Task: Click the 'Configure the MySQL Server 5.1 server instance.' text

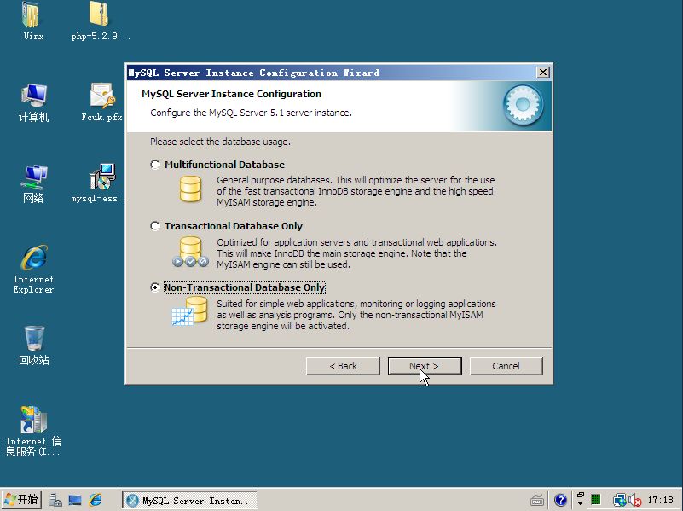Action: pyautogui.click(x=251, y=113)
